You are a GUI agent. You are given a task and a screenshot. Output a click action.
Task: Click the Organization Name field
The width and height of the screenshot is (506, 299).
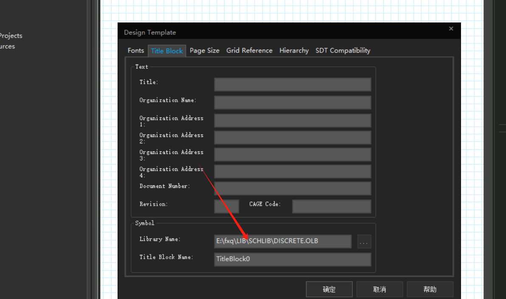point(292,103)
